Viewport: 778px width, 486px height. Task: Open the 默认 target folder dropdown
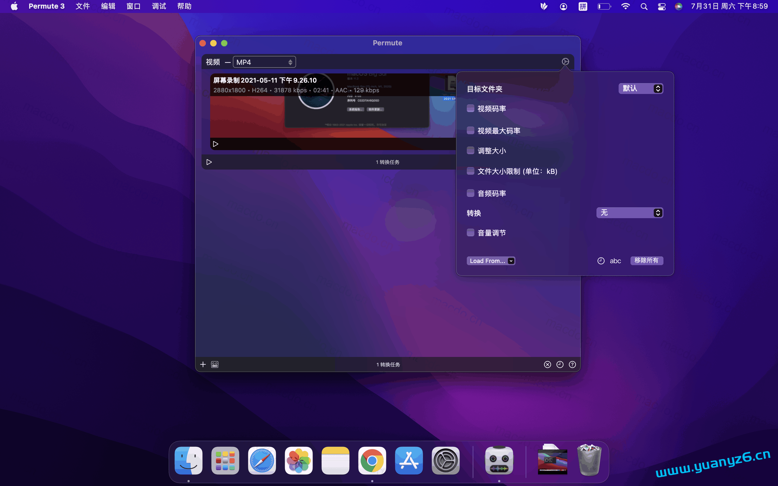641,88
